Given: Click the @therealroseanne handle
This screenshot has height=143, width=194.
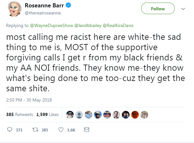Looking at the screenshot, I should [x=43, y=13].
